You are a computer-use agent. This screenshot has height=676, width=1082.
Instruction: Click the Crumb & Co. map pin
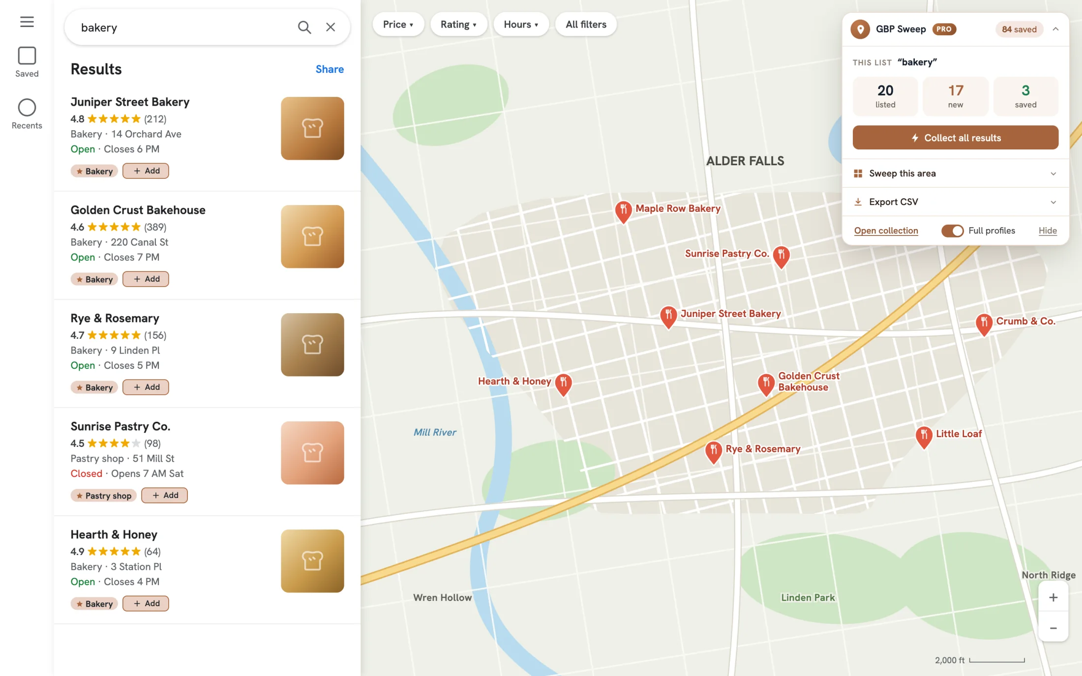[x=984, y=324]
